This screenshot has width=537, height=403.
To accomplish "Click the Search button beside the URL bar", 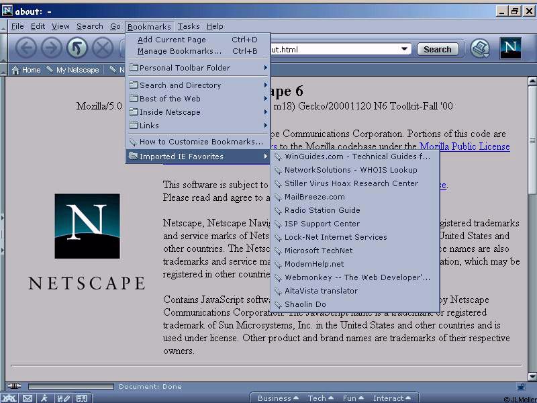I will click(438, 49).
